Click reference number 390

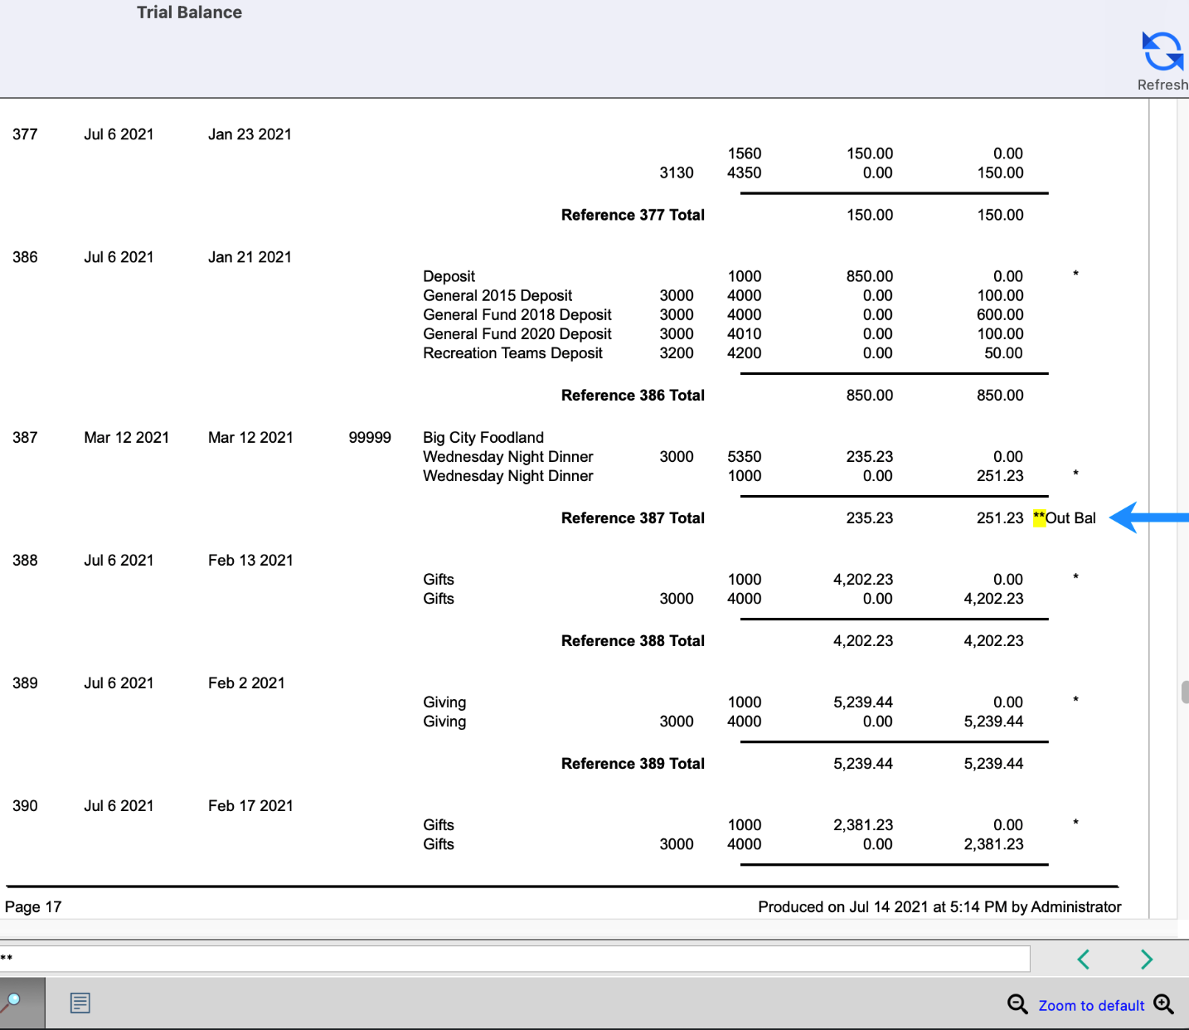point(25,806)
